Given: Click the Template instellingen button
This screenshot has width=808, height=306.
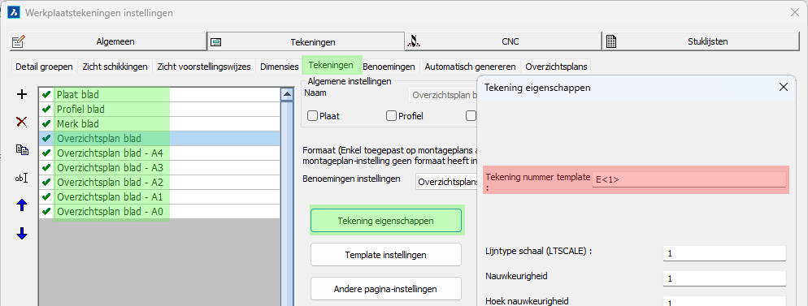Looking at the screenshot, I should tap(385, 255).
